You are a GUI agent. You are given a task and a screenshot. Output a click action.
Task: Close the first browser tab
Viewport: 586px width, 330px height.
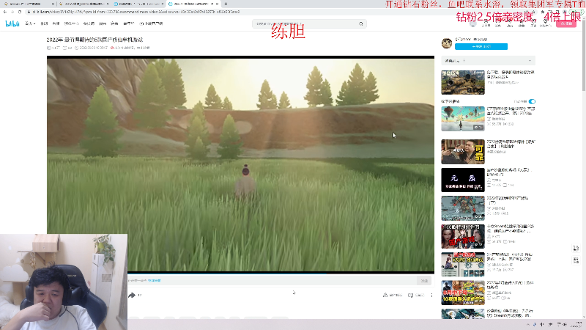(53, 4)
